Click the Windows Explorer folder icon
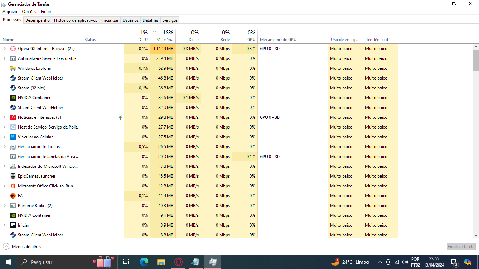This screenshot has width=479, height=269. [x=13, y=68]
